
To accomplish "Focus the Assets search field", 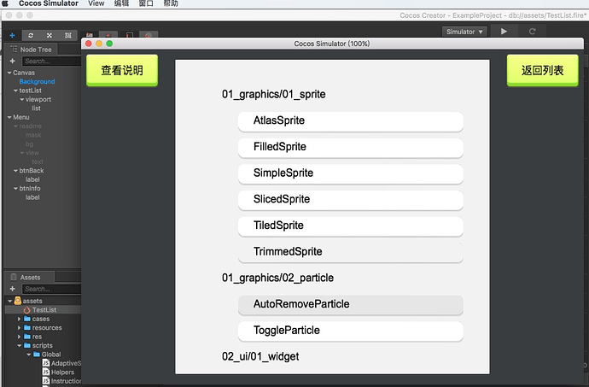I will click(x=51, y=289).
